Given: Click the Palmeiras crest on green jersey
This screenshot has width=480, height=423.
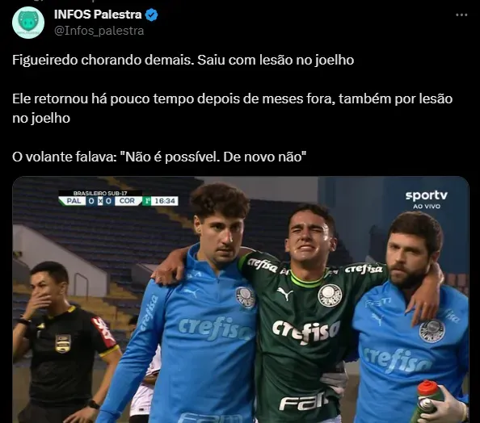Looking at the screenshot, I should tap(330, 295).
